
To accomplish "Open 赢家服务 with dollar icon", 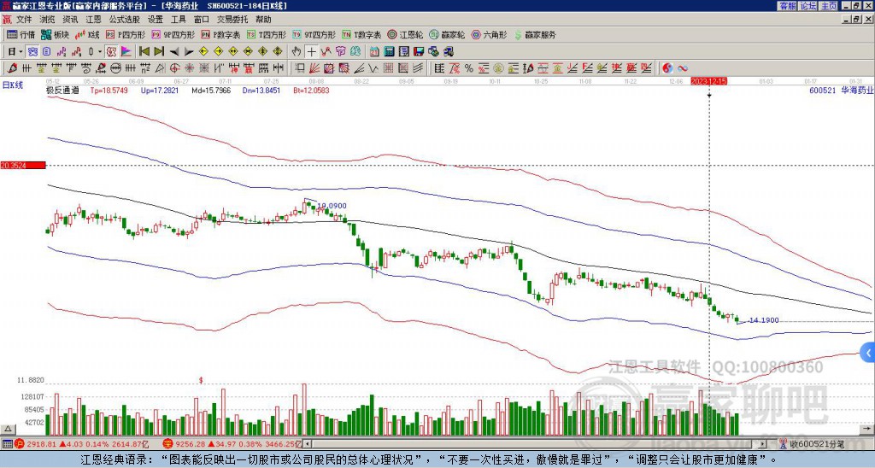I will click(x=535, y=34).
